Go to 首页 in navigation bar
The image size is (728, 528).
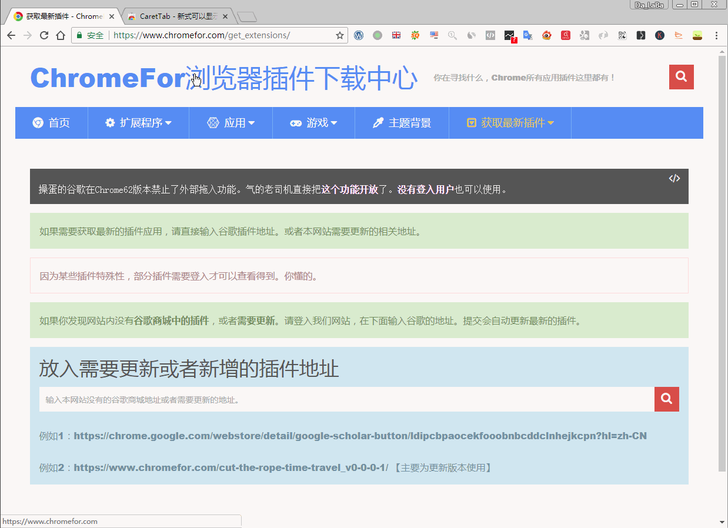(51, 123)
